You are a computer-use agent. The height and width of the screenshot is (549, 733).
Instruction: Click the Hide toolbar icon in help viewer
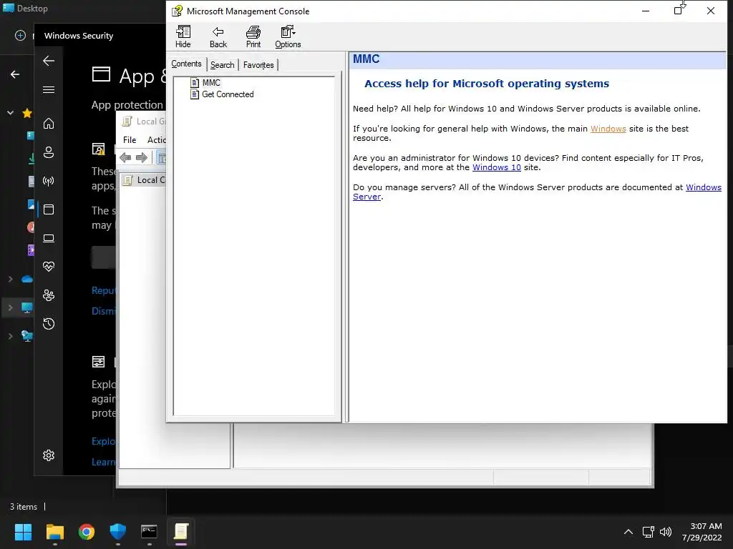pos(183,37)
